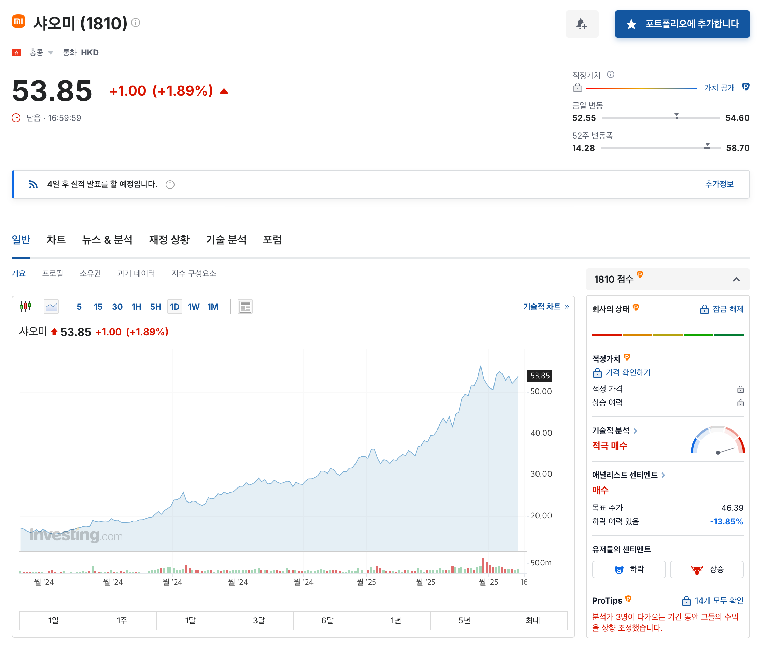Switch to the 차트 tab

click(56, 240)
